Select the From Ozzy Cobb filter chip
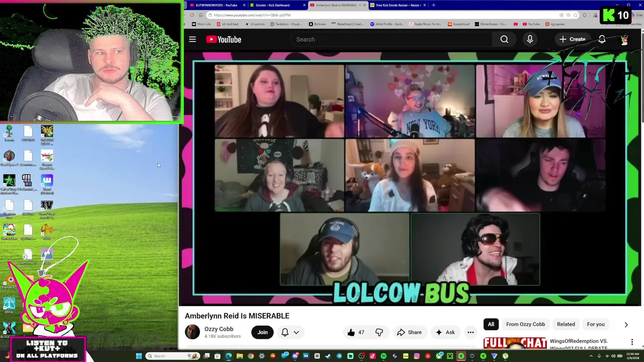This screenshot has height=362, width=644. click(x=525, y=324)
